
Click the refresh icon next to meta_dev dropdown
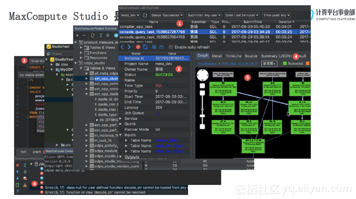[145, 15]
